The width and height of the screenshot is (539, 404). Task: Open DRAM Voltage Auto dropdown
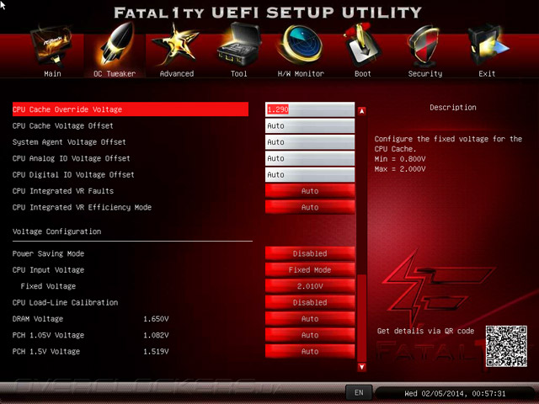[310, 319]
